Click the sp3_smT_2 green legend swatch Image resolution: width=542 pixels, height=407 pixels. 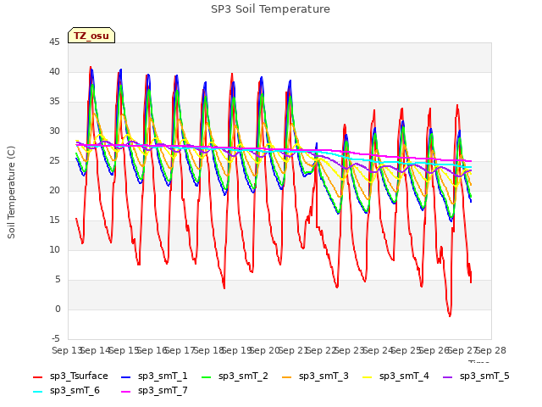coord(207,376)
